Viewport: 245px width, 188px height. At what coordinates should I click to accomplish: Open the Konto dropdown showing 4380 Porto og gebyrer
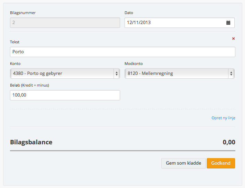tap(65, 73)
